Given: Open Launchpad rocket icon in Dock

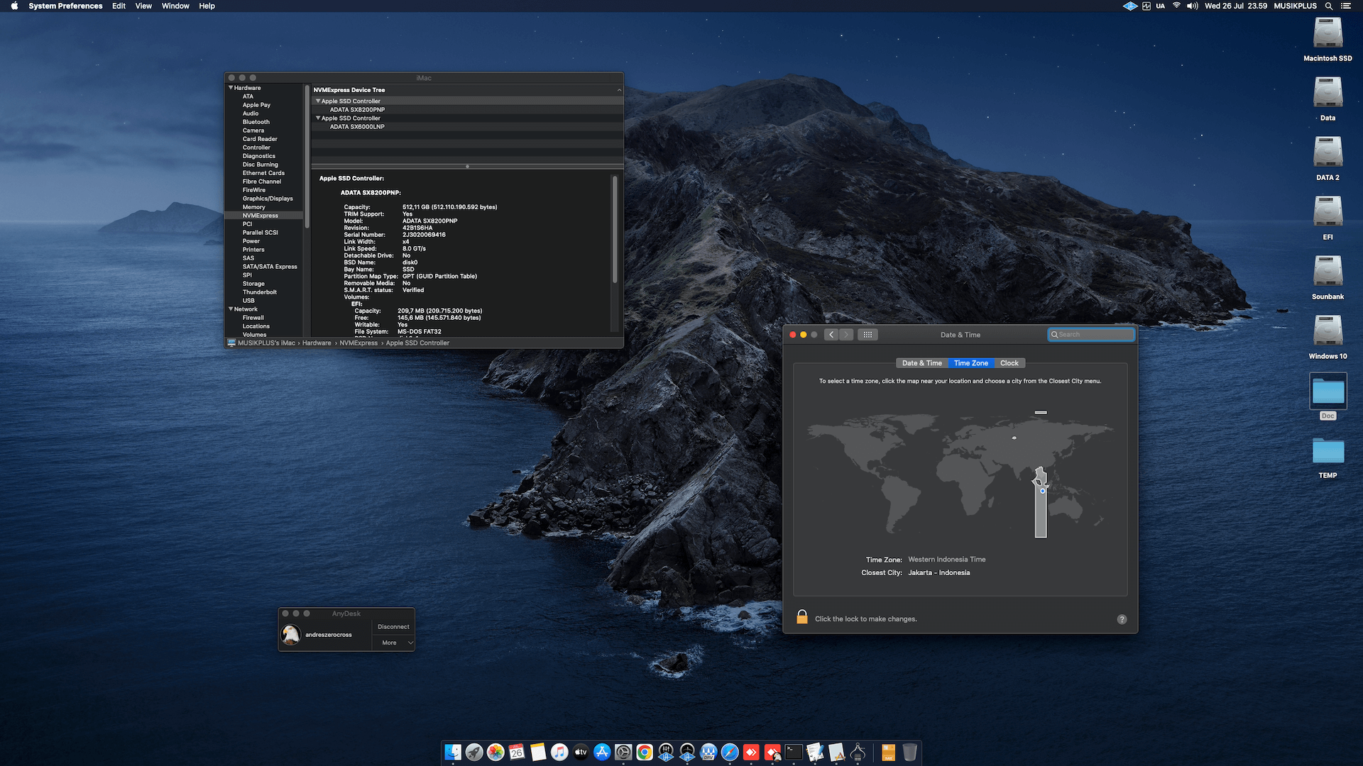Looking at the screenshot, I should (474, 752).
